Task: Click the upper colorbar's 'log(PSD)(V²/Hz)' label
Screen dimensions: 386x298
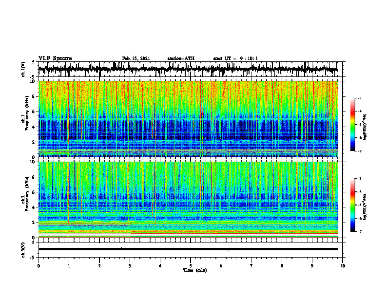Action: (x=365, y=127)
